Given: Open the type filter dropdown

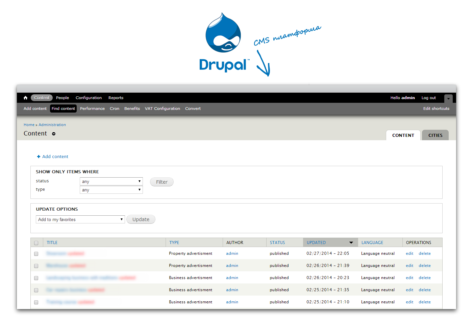Looking at the screenshot, I should [111, 190].
